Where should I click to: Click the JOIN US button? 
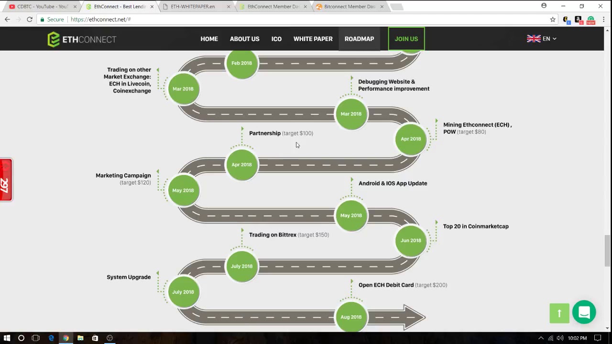coord(406,39)
